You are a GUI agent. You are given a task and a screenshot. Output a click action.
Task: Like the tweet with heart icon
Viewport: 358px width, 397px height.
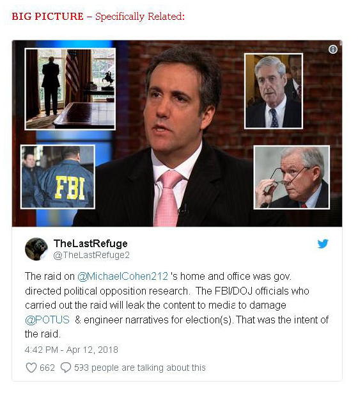[x=31, y=368]
